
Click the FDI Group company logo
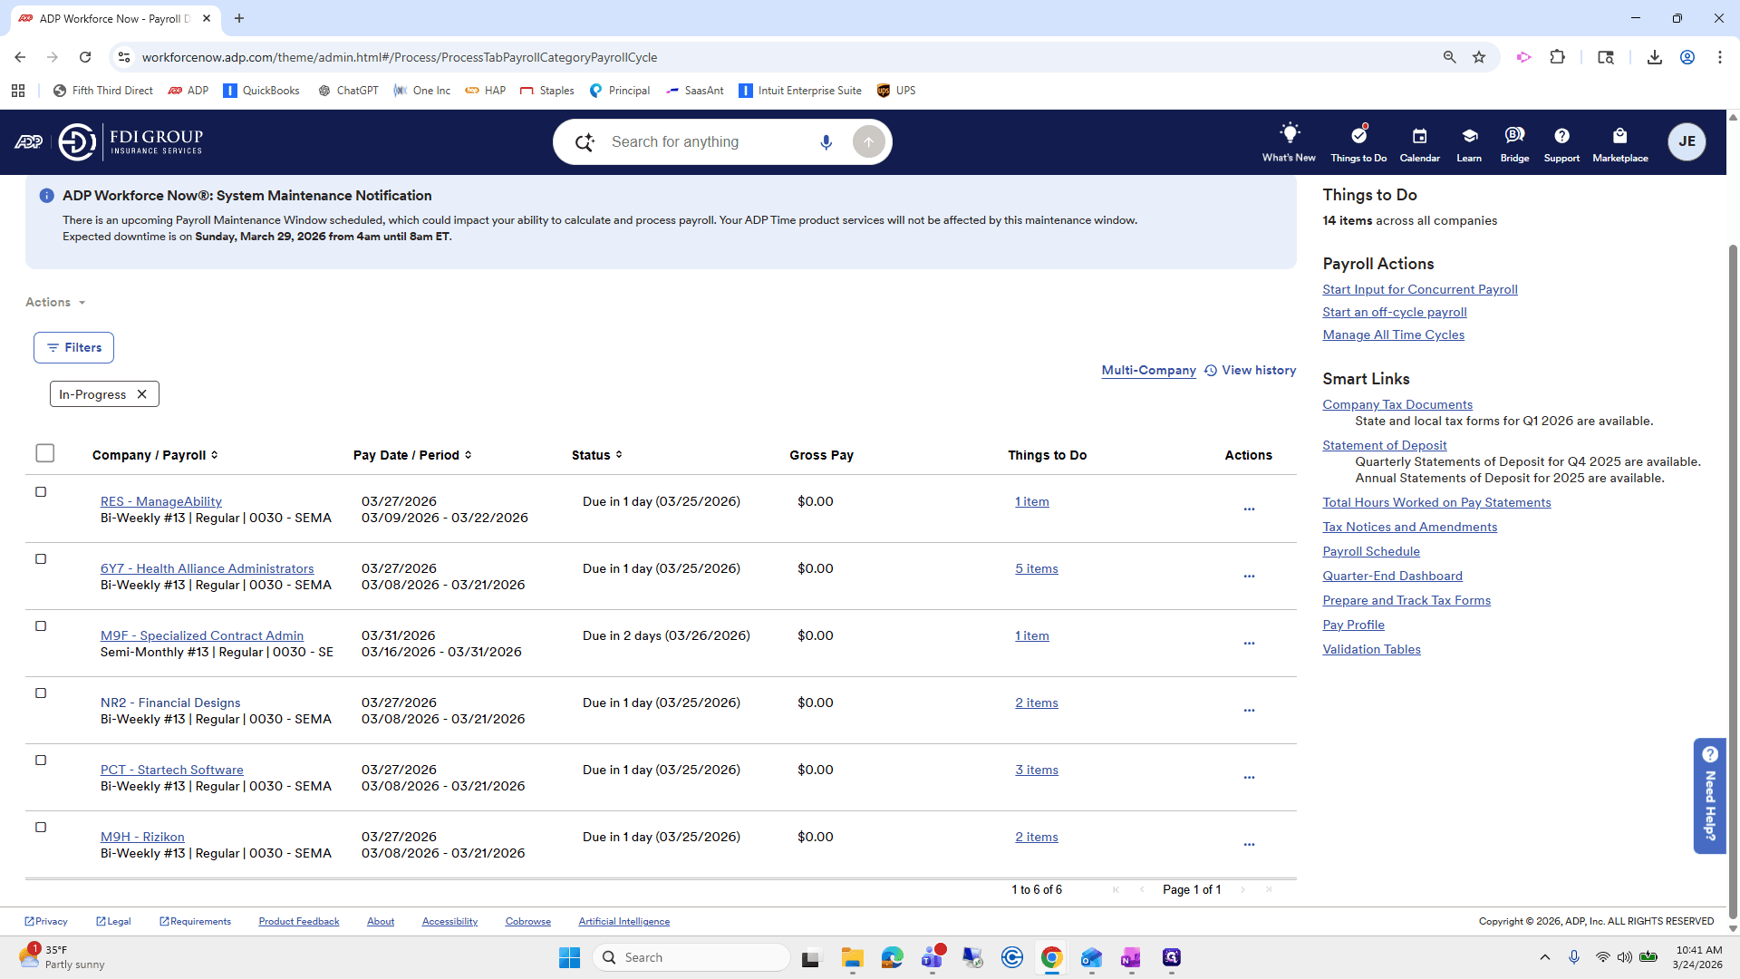(131, 141)
